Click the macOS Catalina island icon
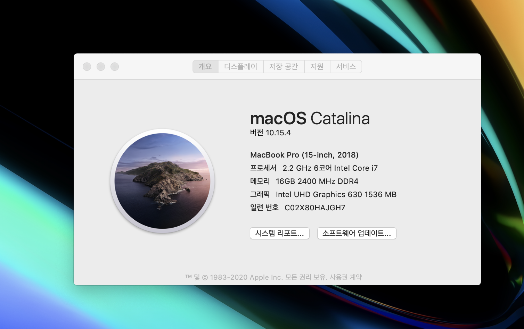The width and height of the screenshot is (524, 329). pyautogui.click(x=162, y=181)
